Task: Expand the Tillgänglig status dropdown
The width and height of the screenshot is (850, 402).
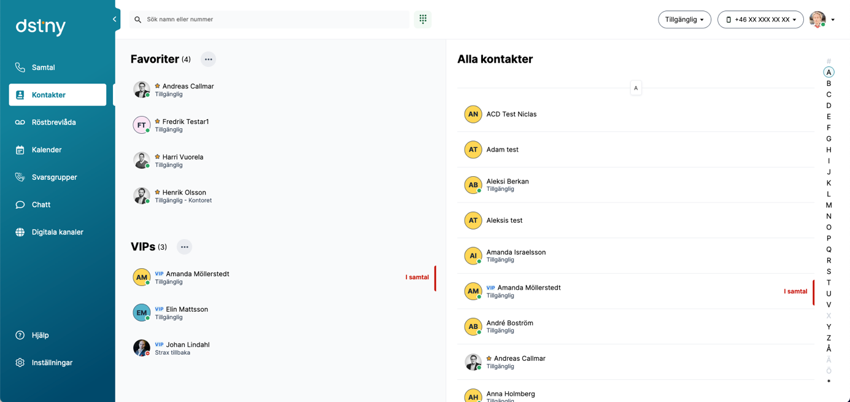Action: pos(684,20)
